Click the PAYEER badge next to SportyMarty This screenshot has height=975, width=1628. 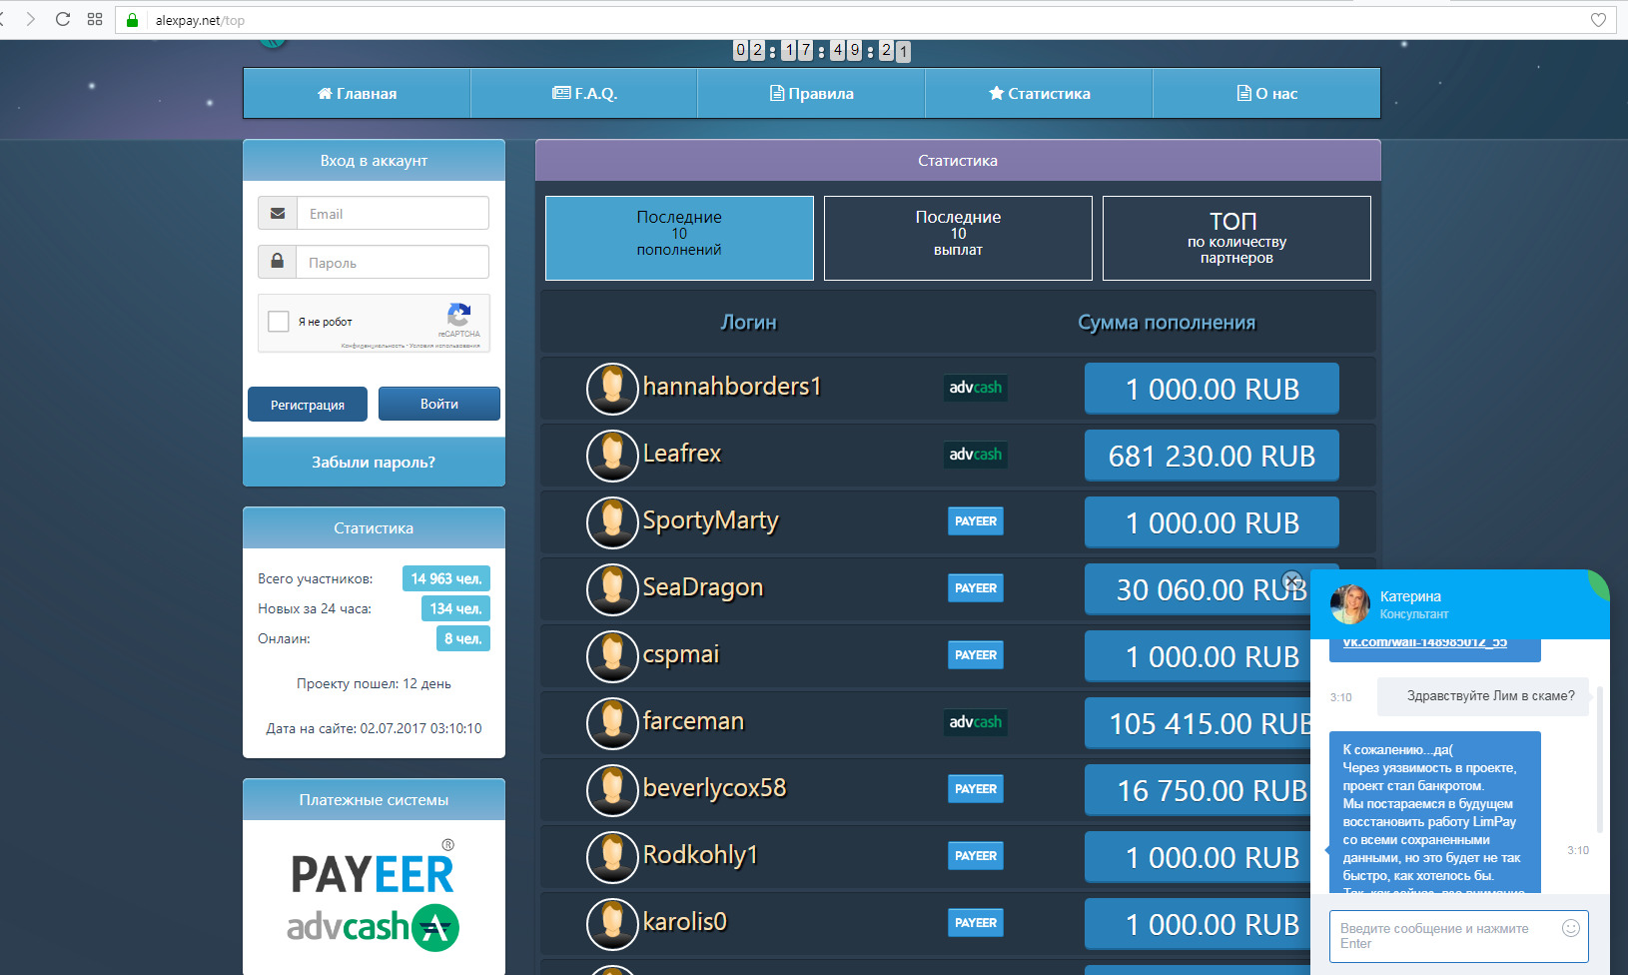click(x=975, y=521)
